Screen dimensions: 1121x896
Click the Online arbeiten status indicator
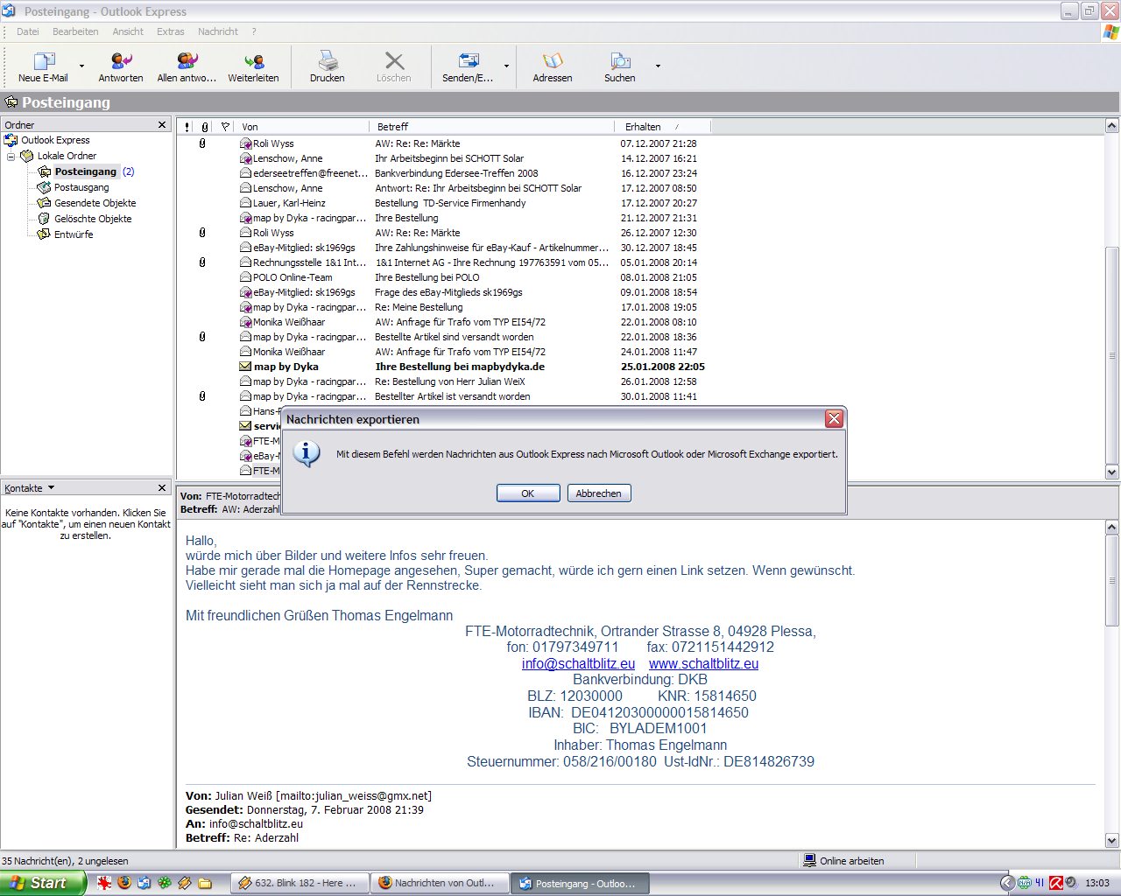pos(844,861)
